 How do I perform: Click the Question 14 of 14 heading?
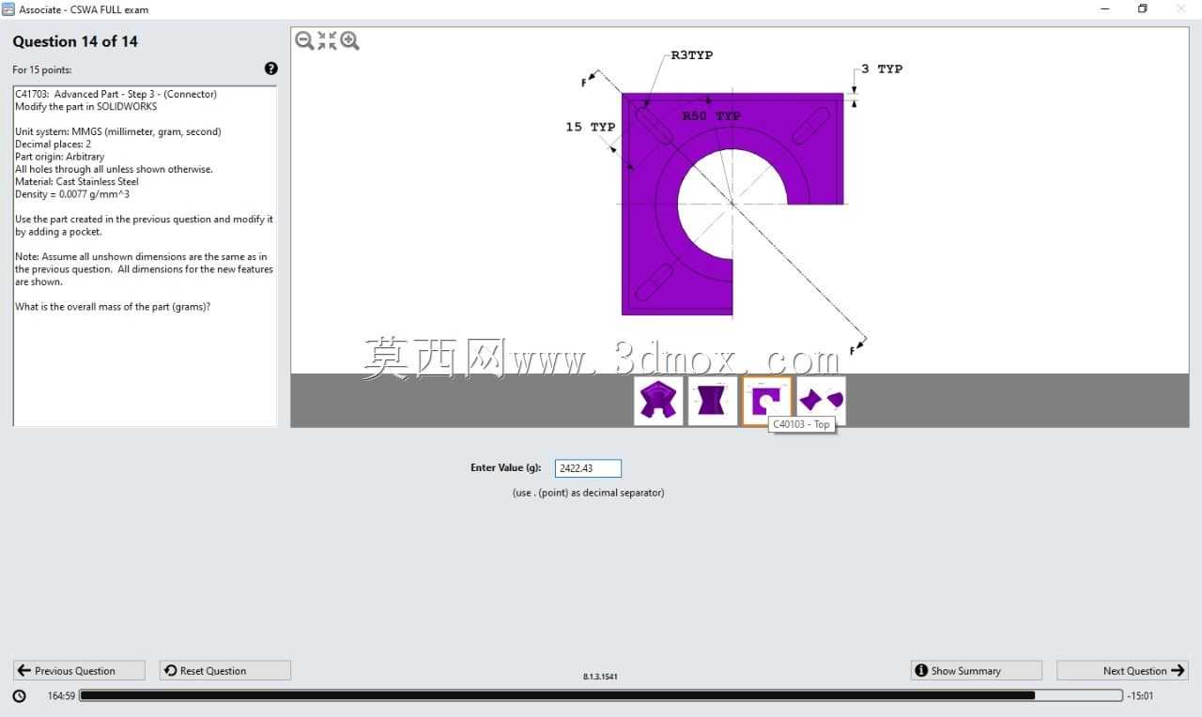click(x=75, y=41)
